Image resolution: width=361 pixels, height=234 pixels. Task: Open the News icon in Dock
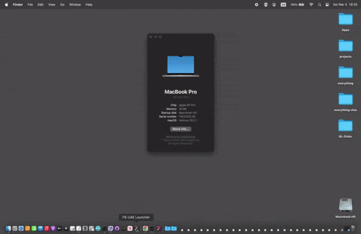click(130, 228)
